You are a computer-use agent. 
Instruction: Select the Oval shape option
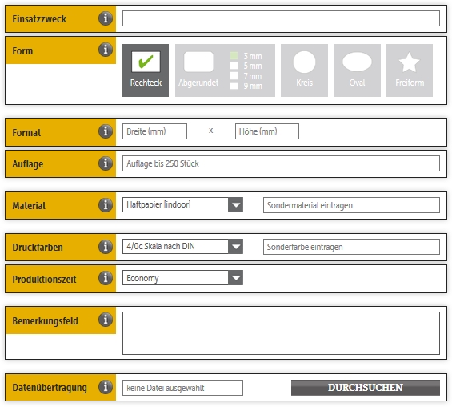357,71
